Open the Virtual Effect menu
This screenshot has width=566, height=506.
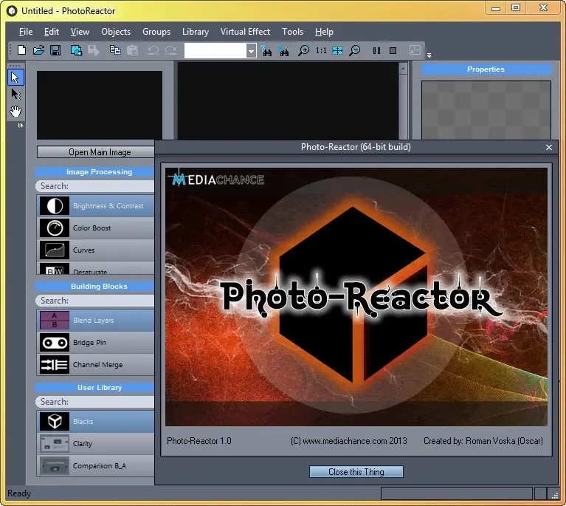pyautogui.click(x=245, y=32)
